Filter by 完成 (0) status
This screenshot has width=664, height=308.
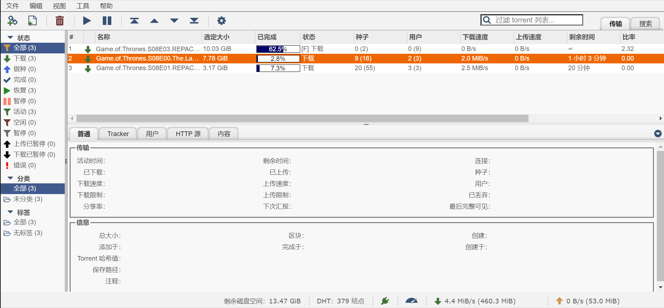pyautogui.click(x=33, y=80)
